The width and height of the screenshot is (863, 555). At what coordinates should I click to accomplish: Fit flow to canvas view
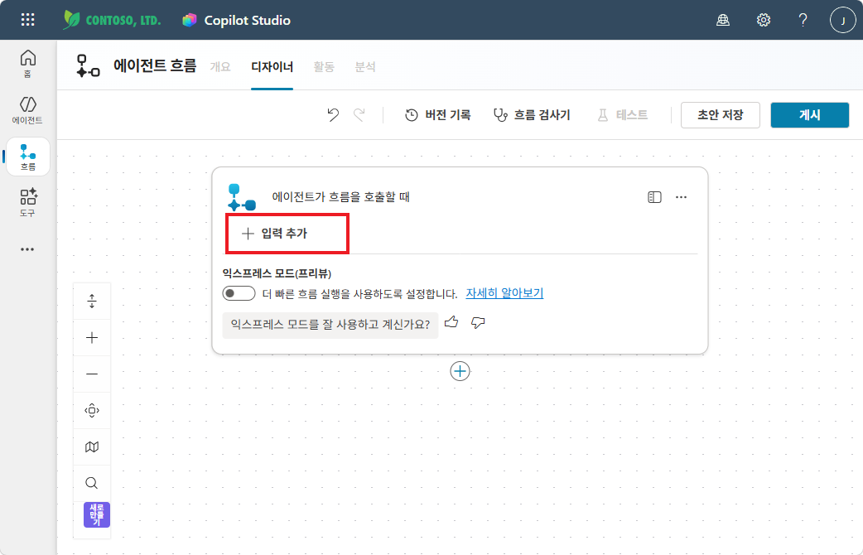pyautogui.click(x=92, y=410)
